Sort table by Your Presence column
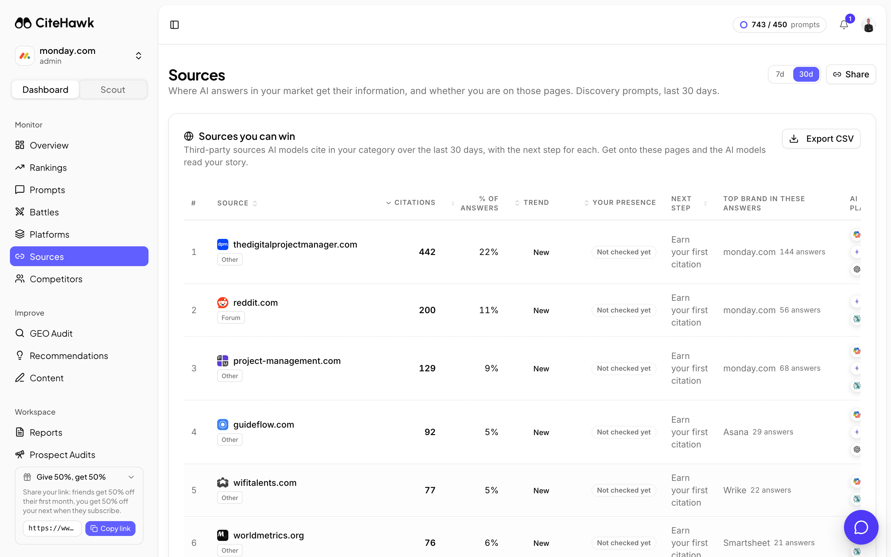This screenshot has height=557, width=891. point(620,203)
